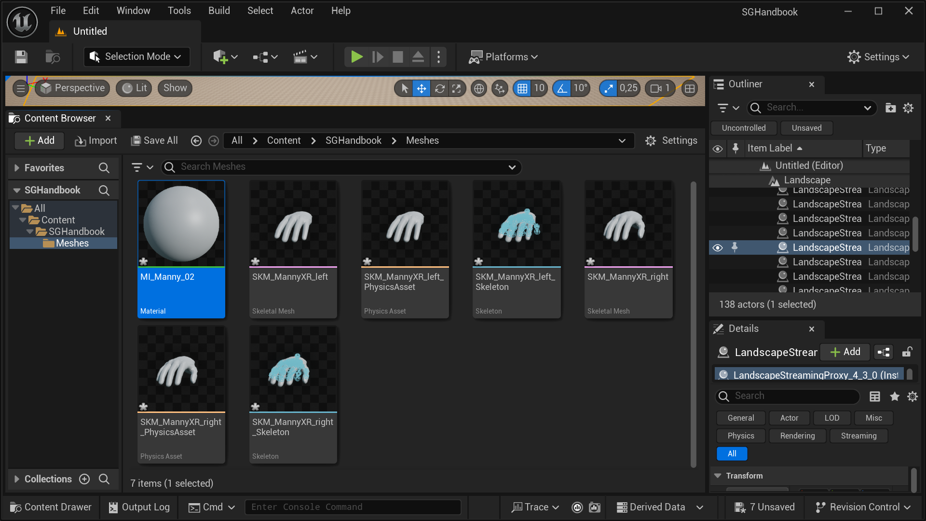Open the Blueprints toolbar icon
The image size is (926, 521).
(x=264, y=56)
